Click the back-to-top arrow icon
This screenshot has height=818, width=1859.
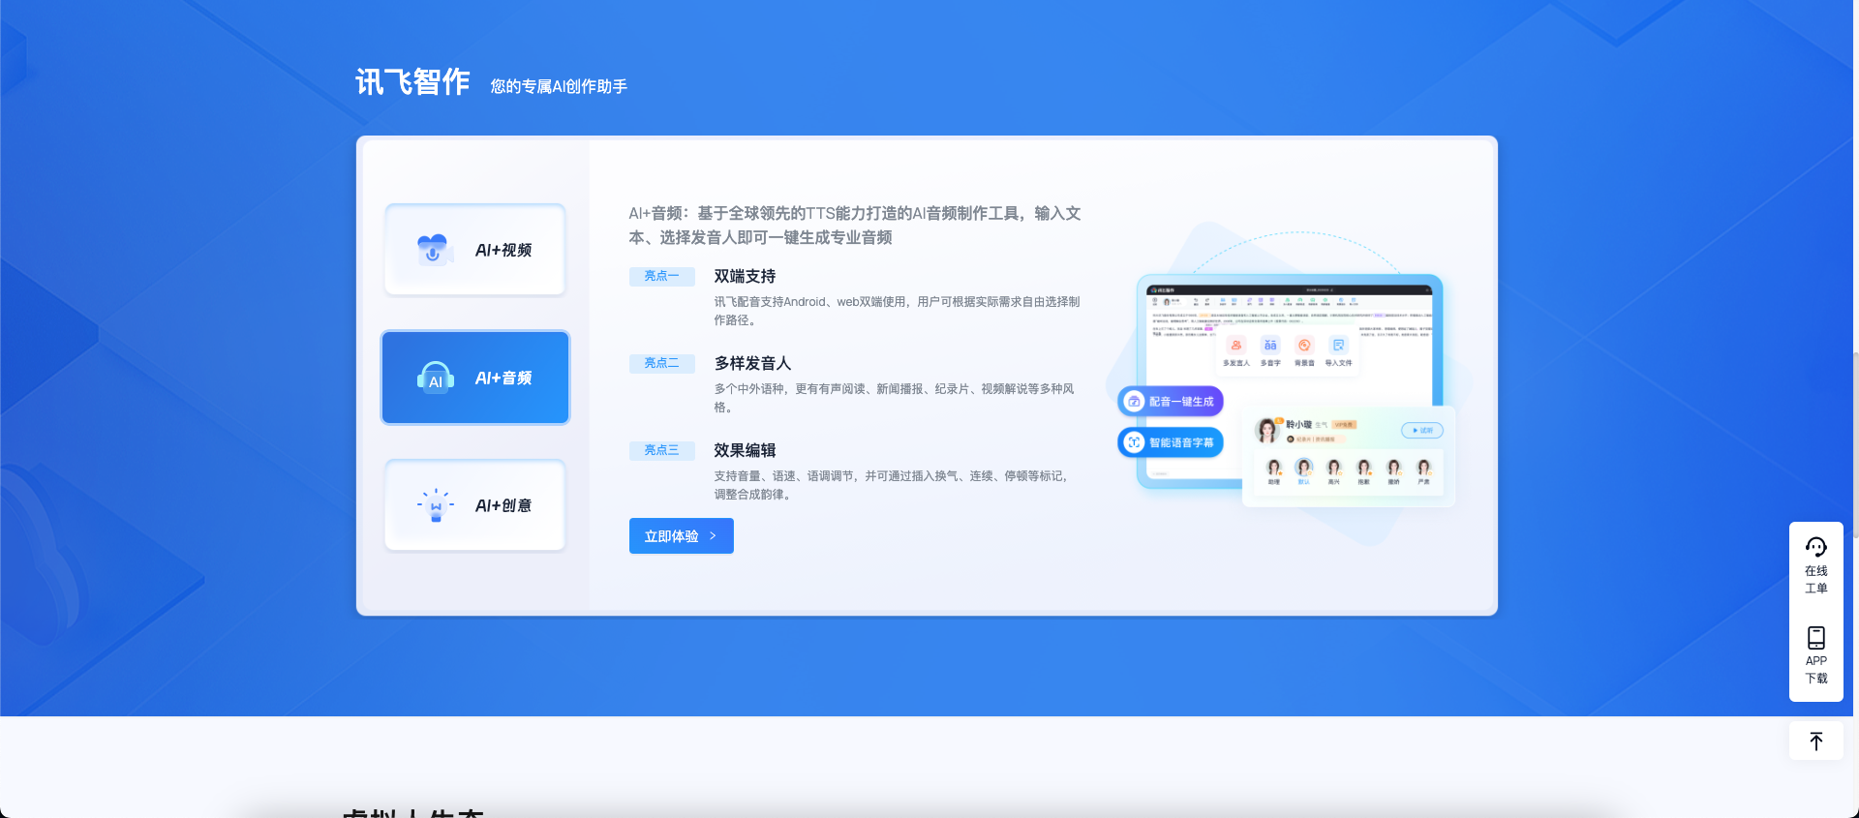1815,742
